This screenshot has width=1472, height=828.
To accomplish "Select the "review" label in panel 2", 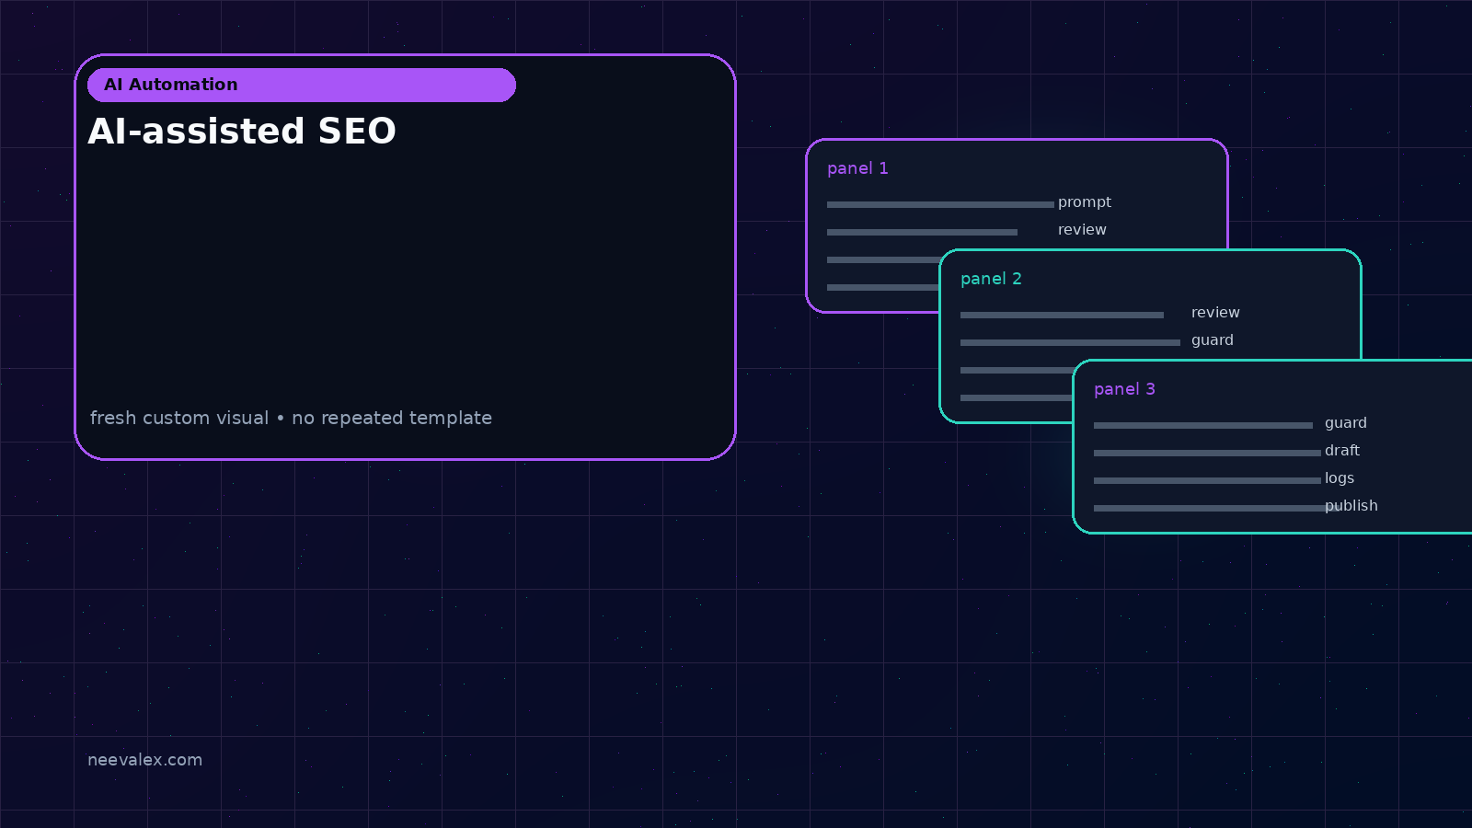I will tap(1215, 313).
